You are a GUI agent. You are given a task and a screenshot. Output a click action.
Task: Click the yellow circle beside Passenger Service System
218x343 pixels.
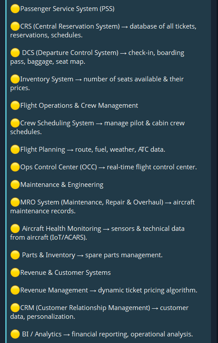15,9
